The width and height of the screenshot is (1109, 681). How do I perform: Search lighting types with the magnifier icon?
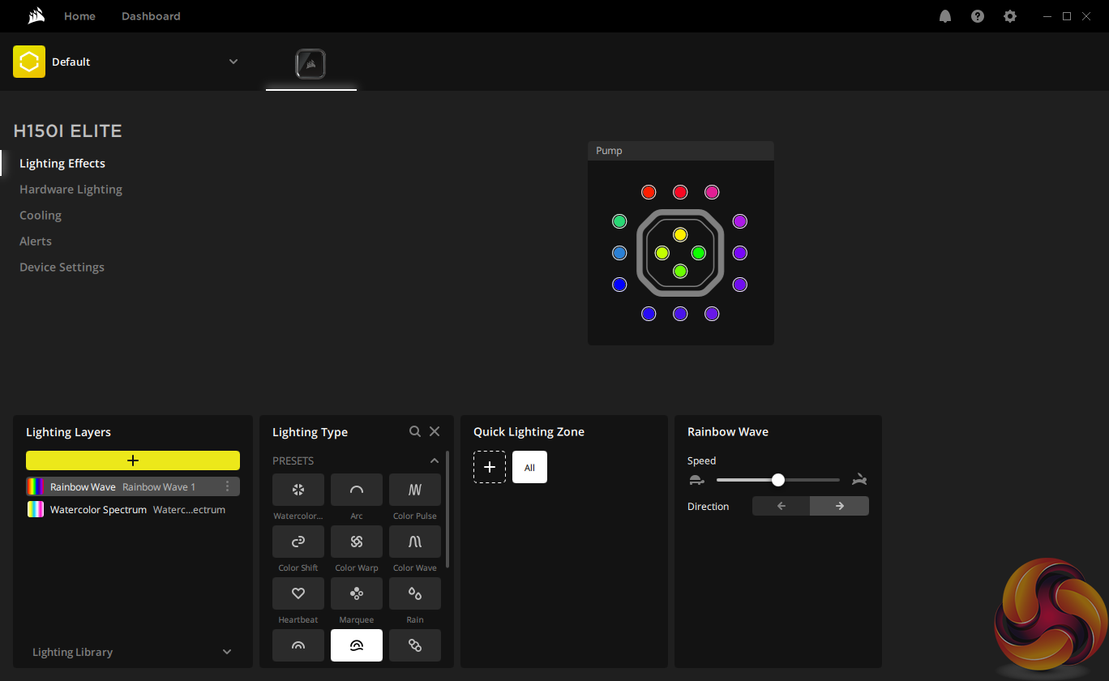coord(415,432)
